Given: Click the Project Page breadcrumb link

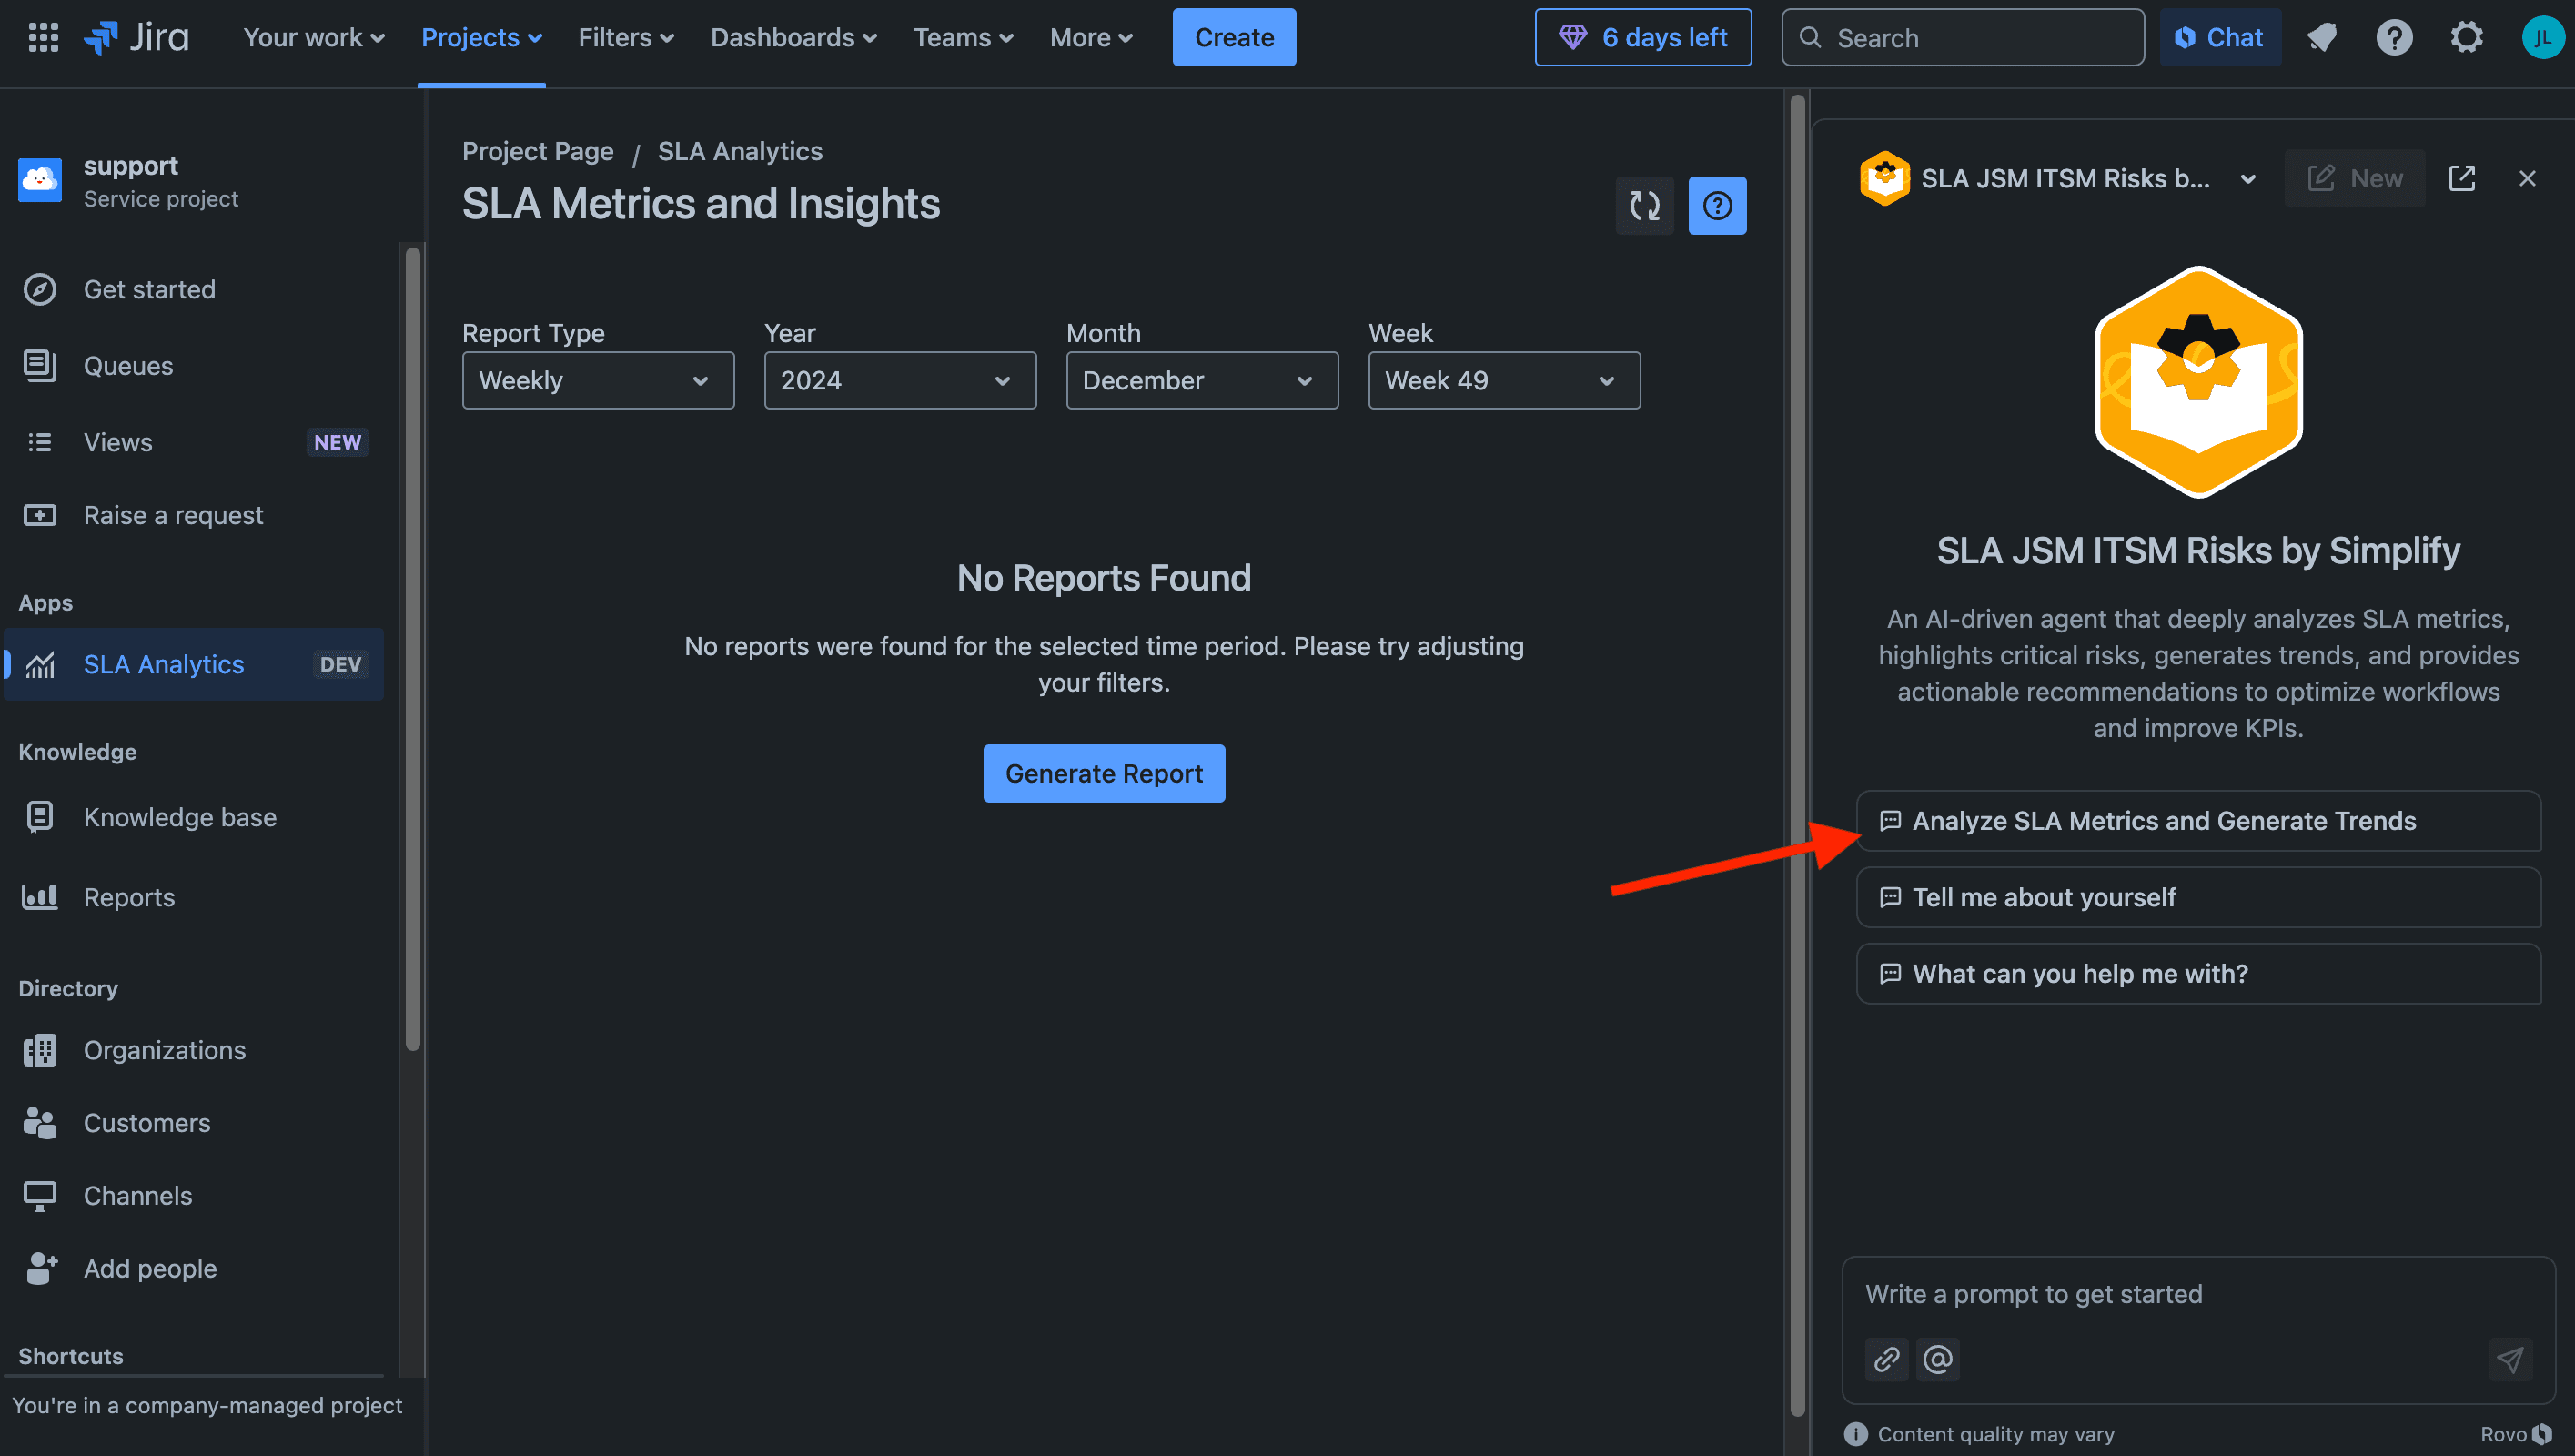Looking at the screenshot, I should [x=538, y=151].
